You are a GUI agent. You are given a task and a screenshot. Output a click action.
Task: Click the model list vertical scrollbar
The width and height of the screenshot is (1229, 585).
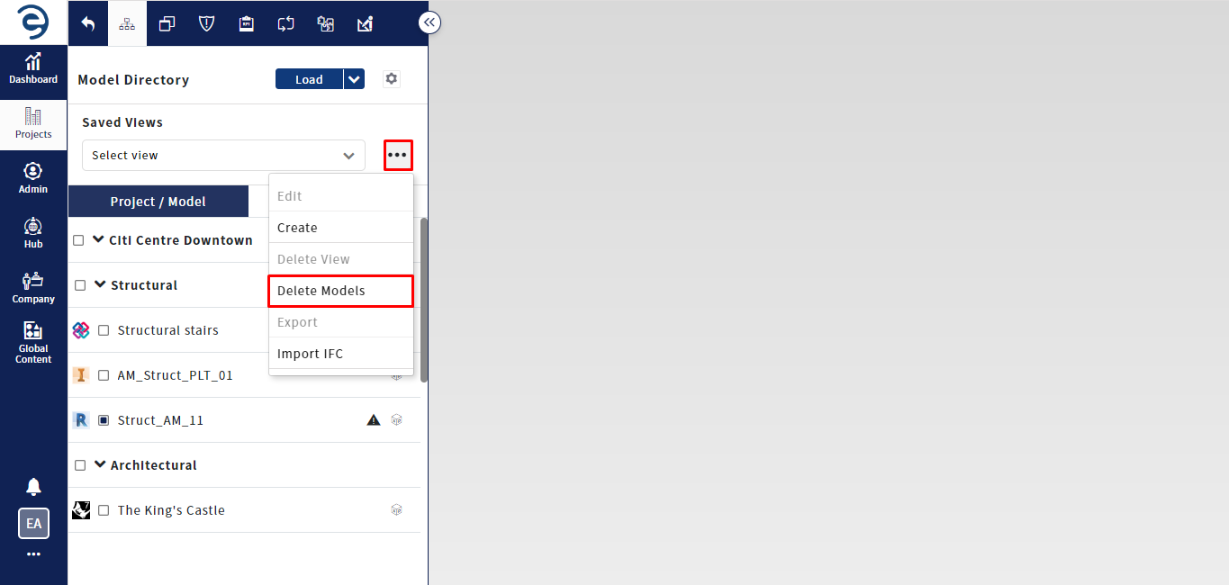pyautogui.click(x=424, y=300)
